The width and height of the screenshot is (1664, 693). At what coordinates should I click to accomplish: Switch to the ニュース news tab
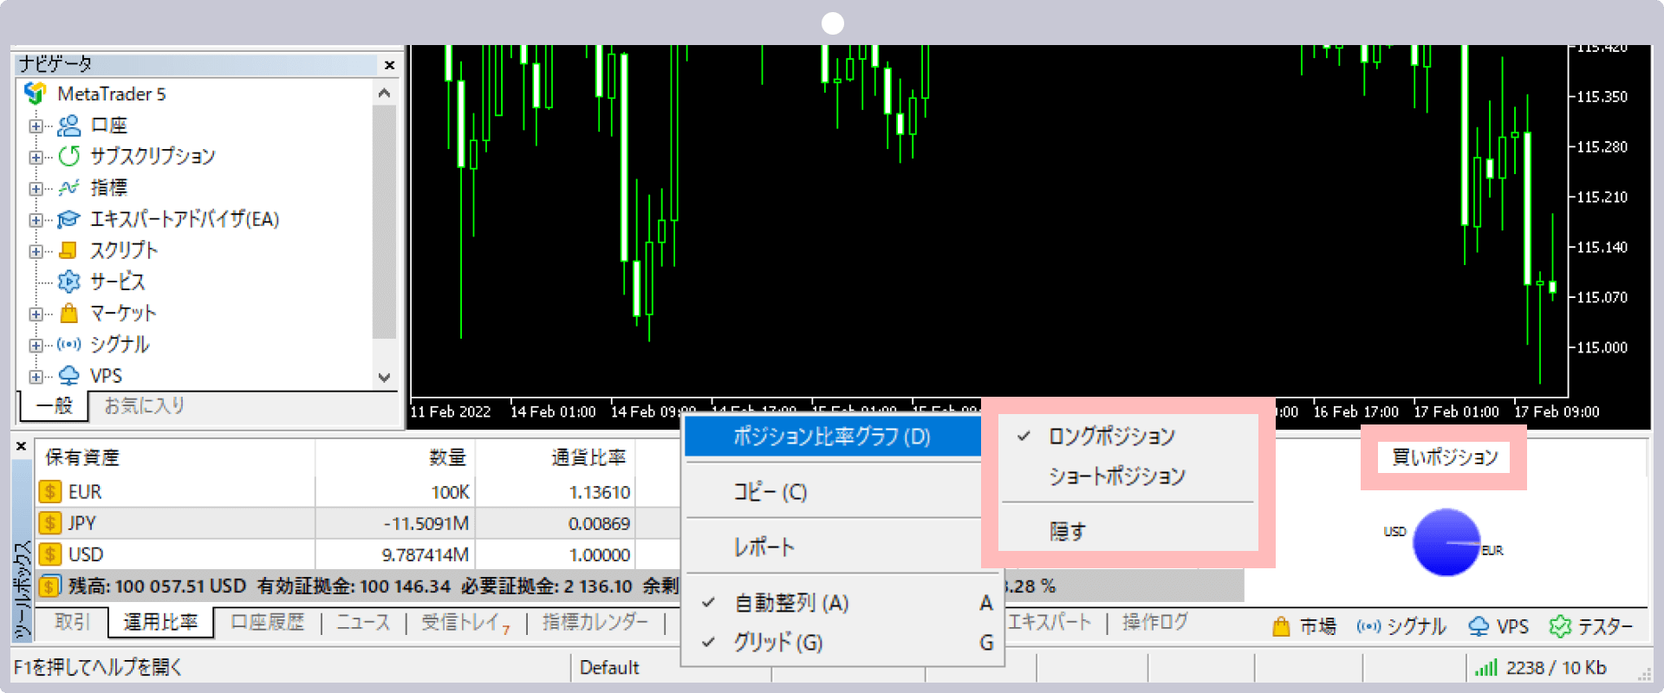pos(363,622)
